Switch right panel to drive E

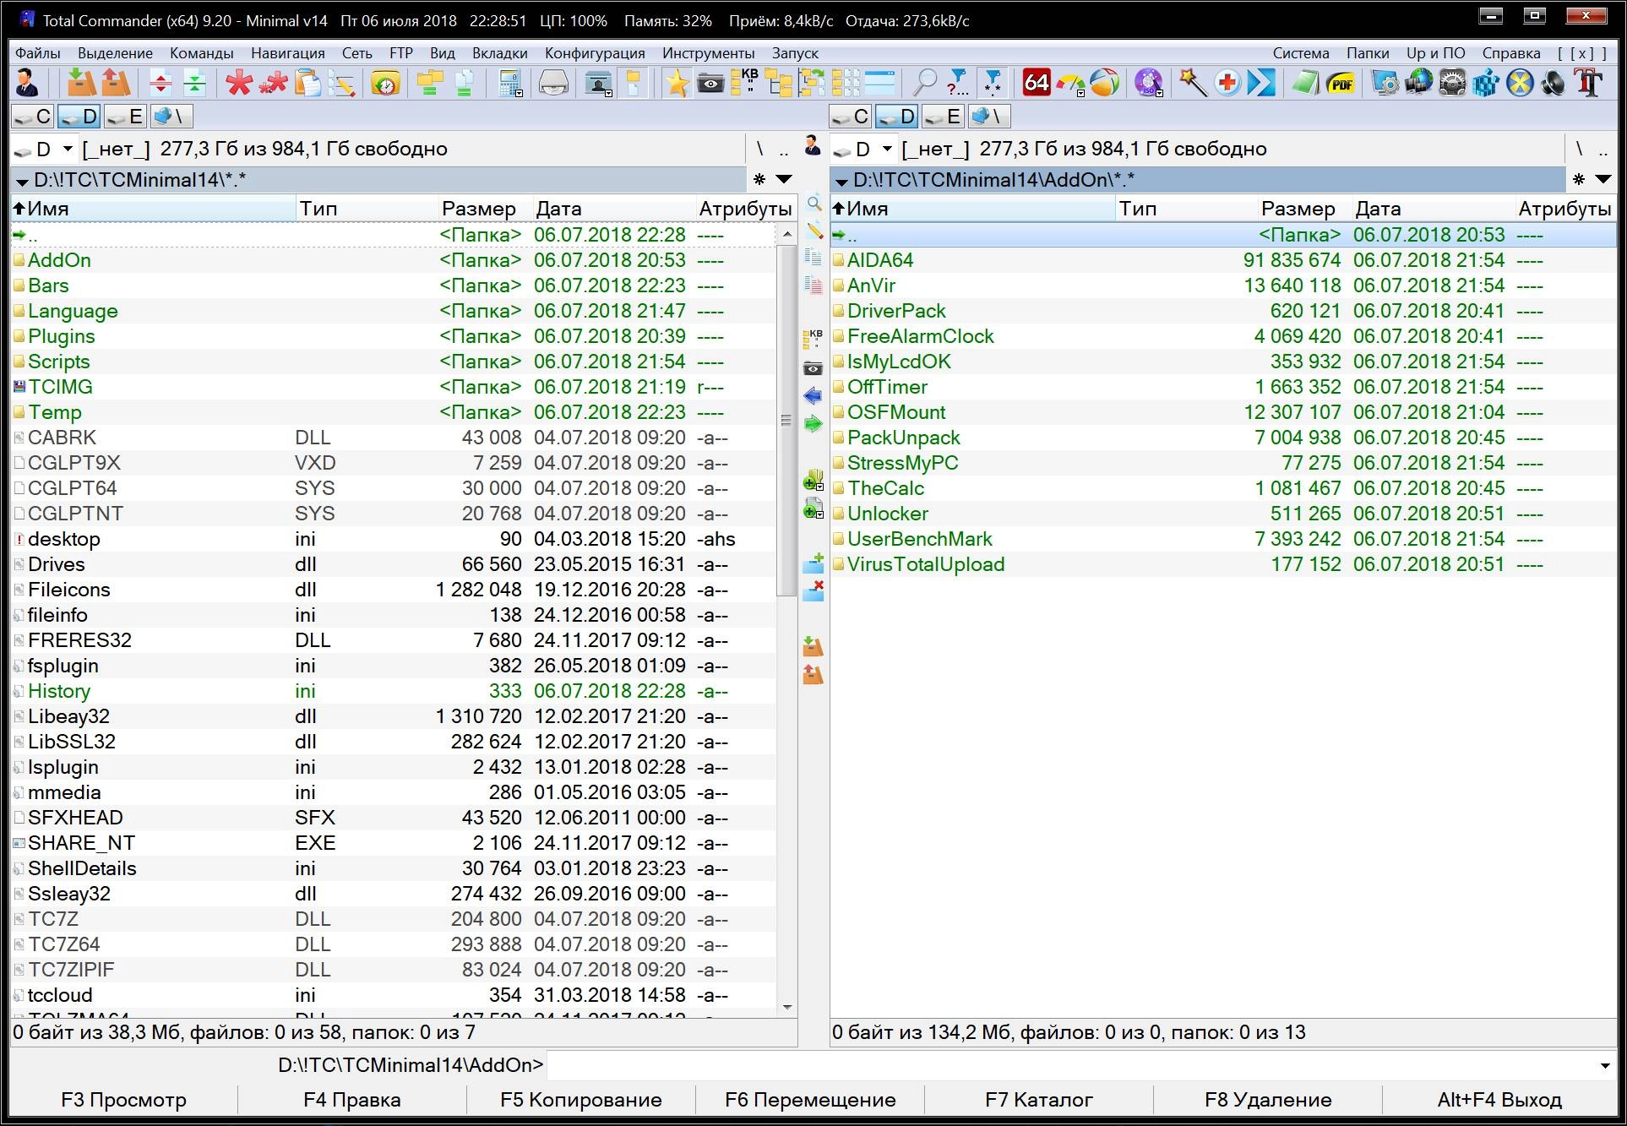(943, 116)
